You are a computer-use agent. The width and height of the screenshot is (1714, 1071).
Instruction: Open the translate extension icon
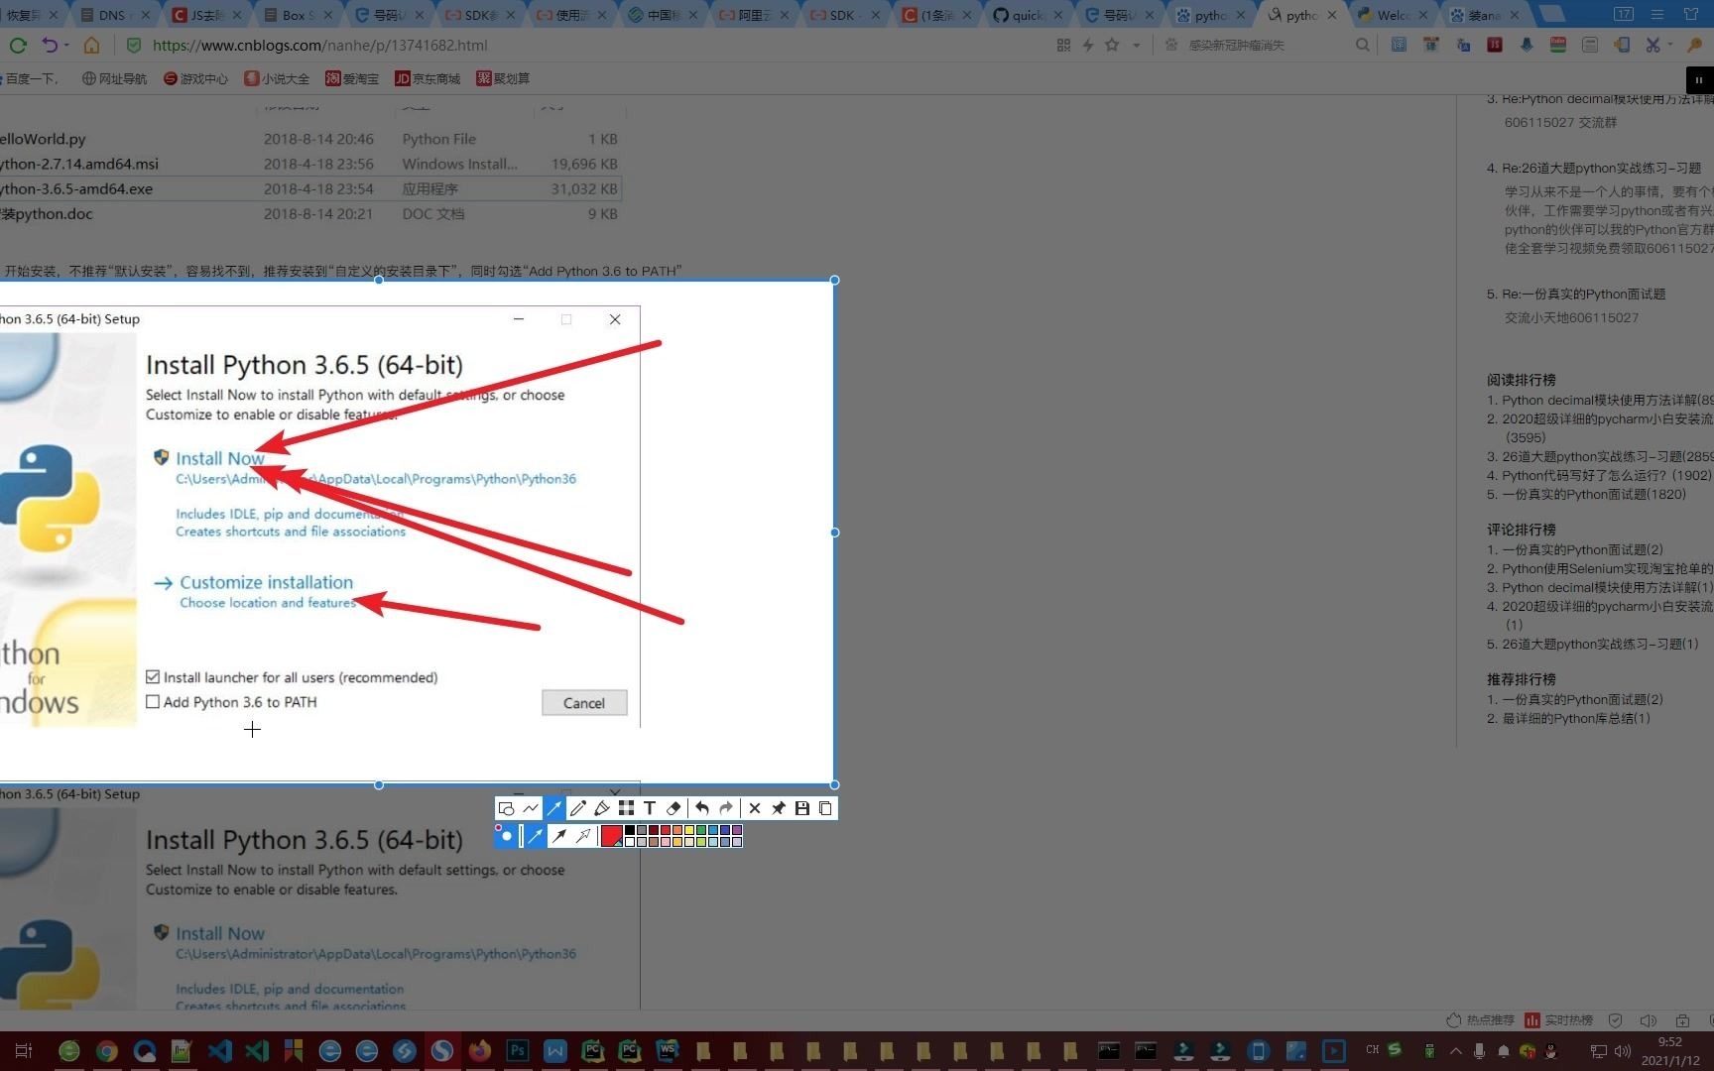pos(1463,45)
